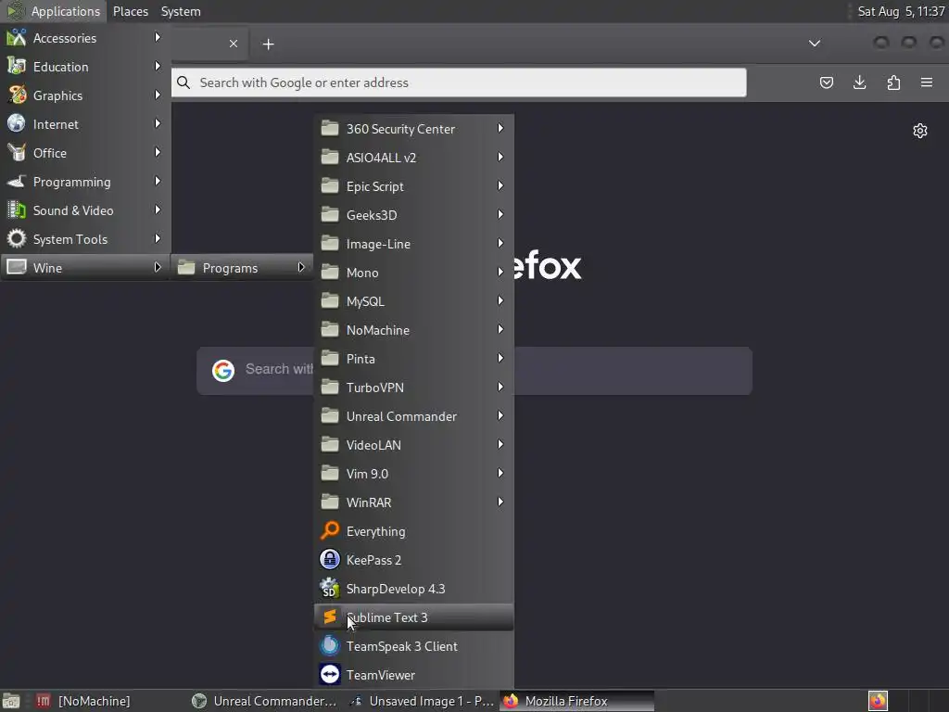Click the TeamViewer arrows icon
949x712 pixels.
tap(330, 674)
